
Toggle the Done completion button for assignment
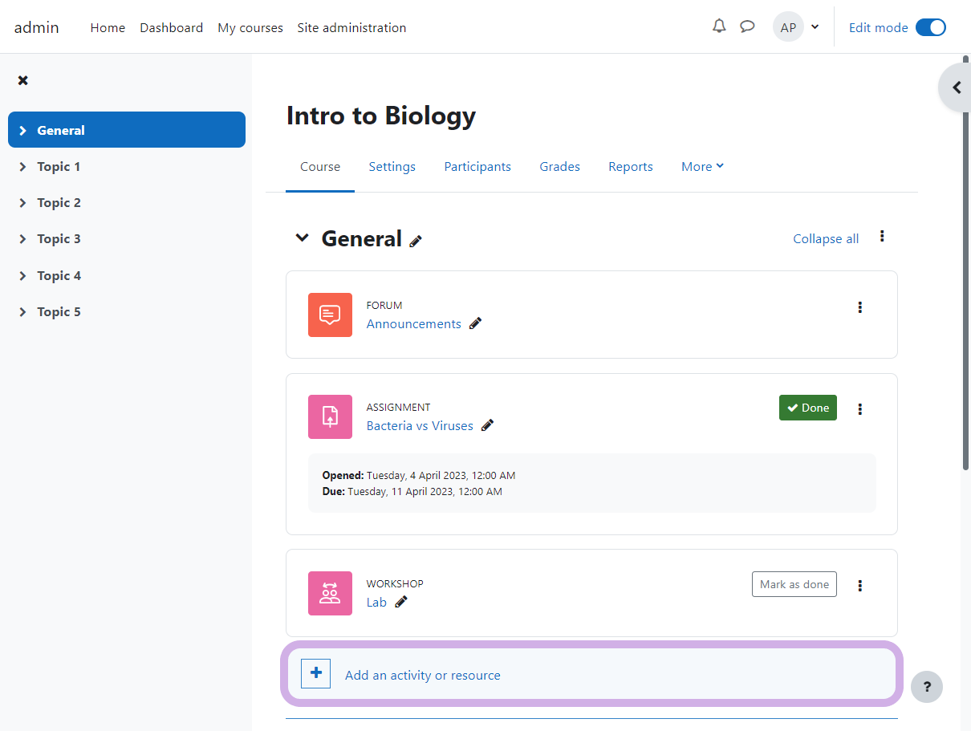point(807,408)
